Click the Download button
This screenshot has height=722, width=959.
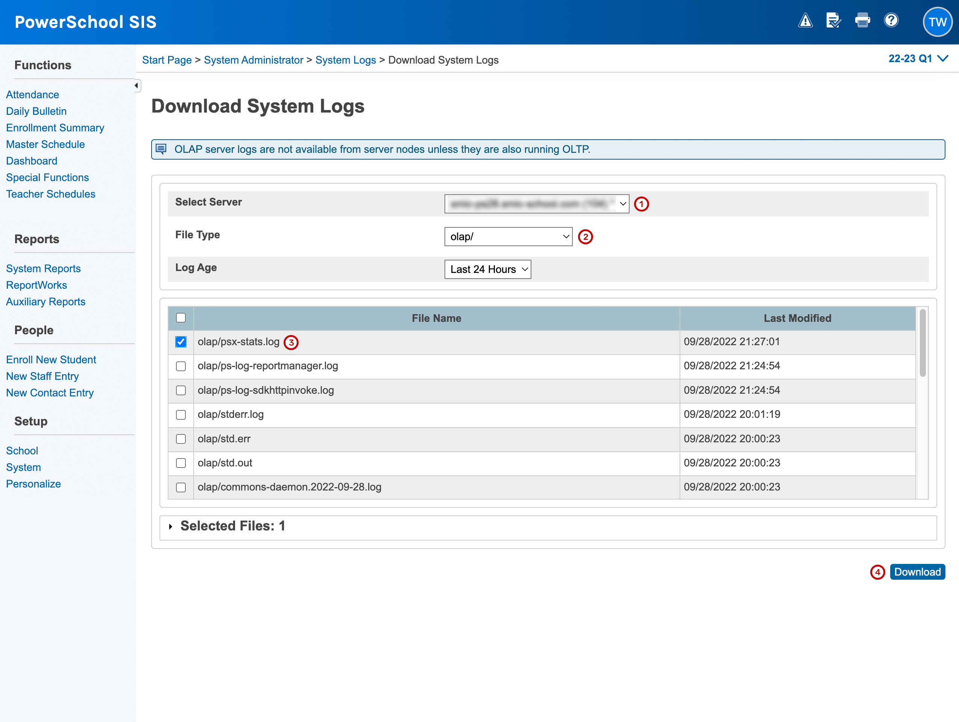pyautogui.click(x=917, y=572)
